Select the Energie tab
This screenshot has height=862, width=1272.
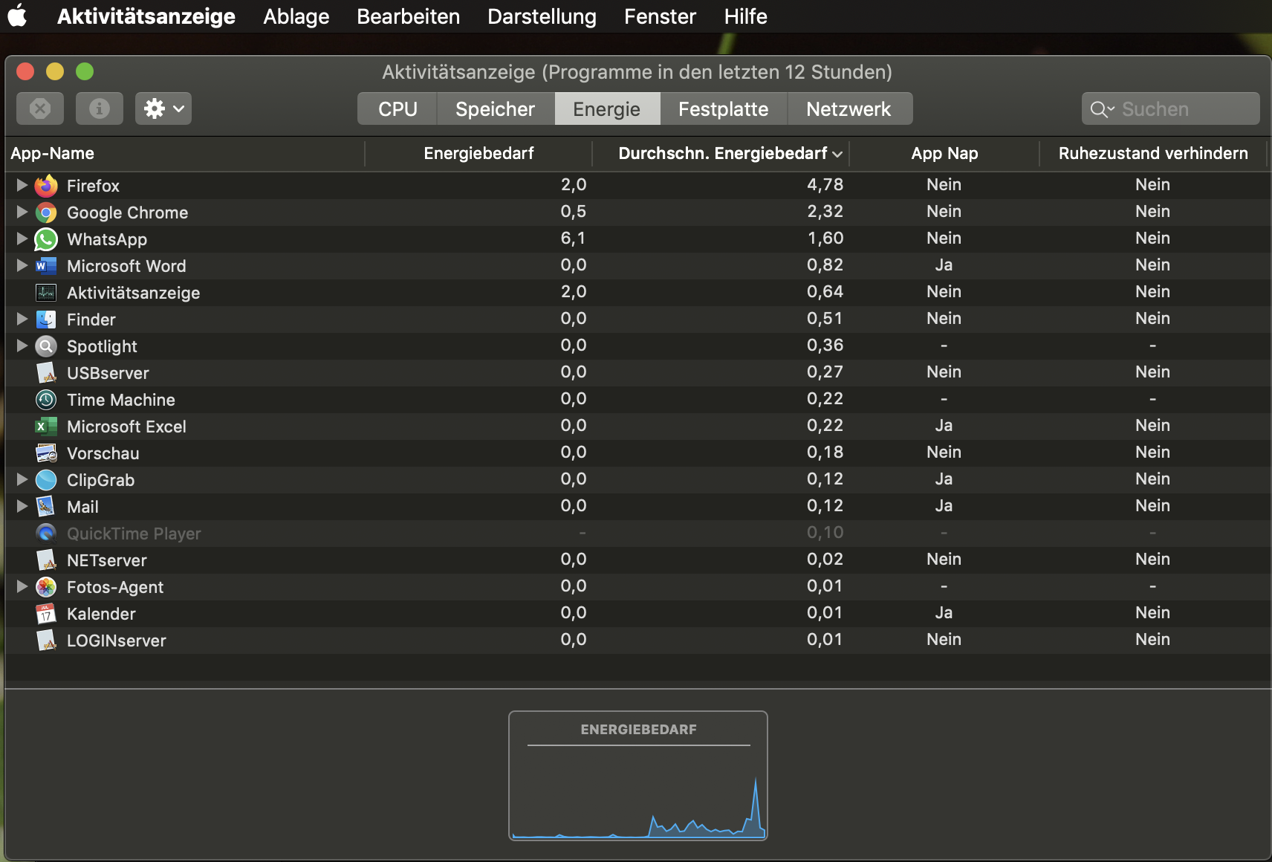(x=607, y=109)
